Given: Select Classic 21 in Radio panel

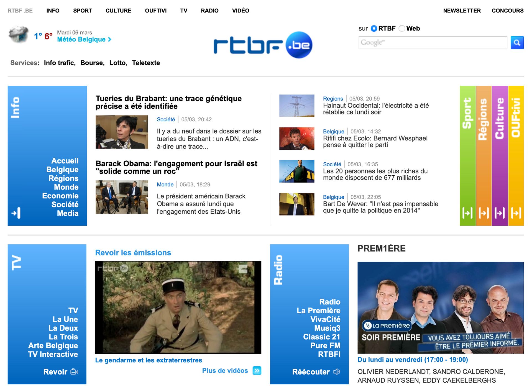Looking at the screenshot, I should (322, 337).
